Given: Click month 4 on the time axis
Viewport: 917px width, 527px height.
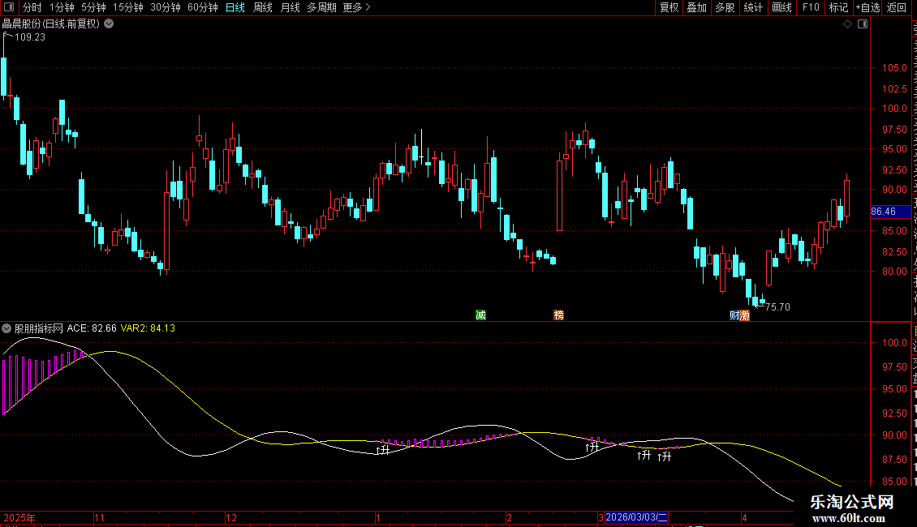Looking at the screenshot, I should 744,517.
